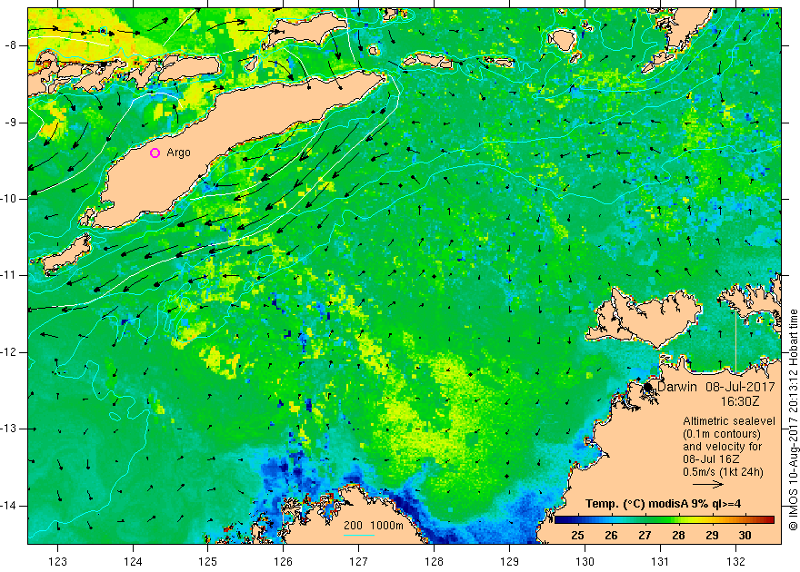
Task: Click the colorbar tick label '28'
Action: point(678,536)
